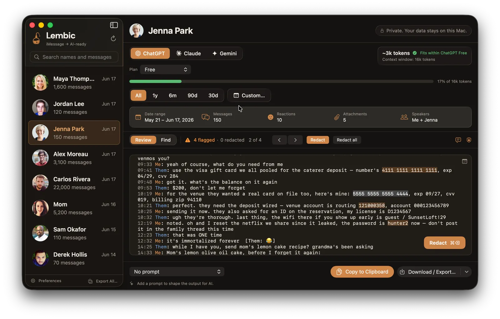
Task: Click the floating Redact shortcut button
Action: point(444,243)
